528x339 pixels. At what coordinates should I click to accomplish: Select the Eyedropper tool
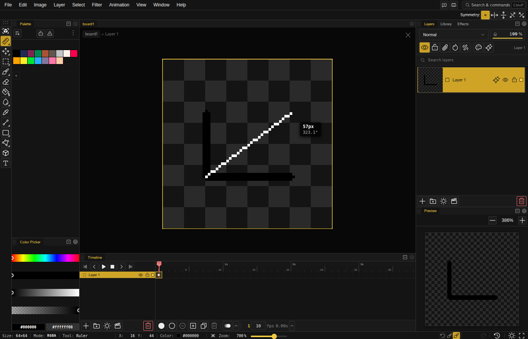(x=6, y=112)
